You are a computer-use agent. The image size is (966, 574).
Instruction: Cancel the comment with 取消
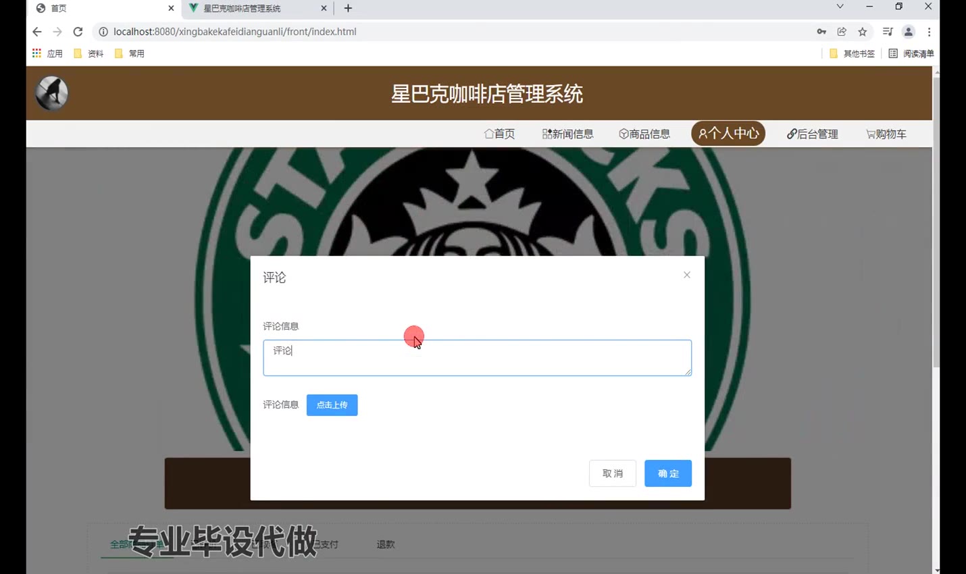pyautogui.click(x=613, y=473)
